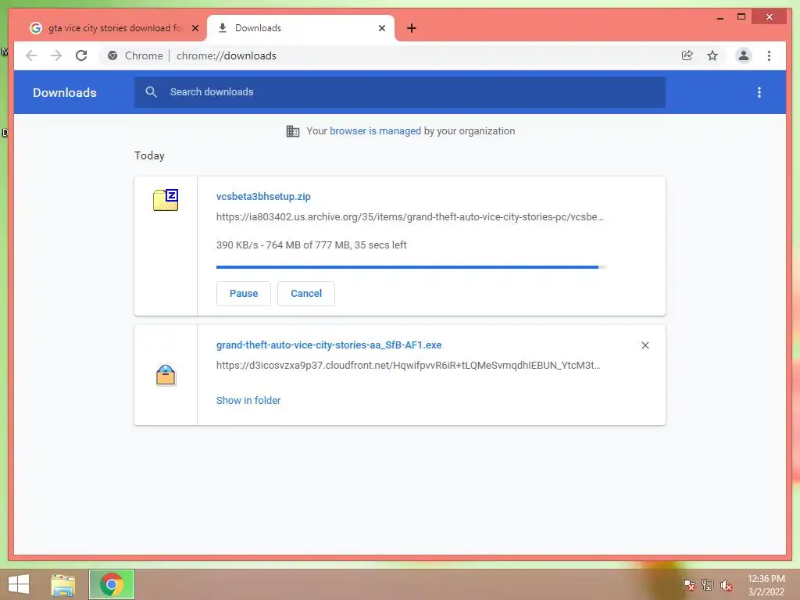Click the browser forward arrow

56,55
